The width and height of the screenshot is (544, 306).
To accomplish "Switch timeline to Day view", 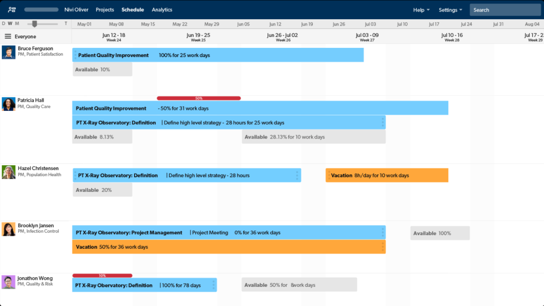I will coord(4,24).
